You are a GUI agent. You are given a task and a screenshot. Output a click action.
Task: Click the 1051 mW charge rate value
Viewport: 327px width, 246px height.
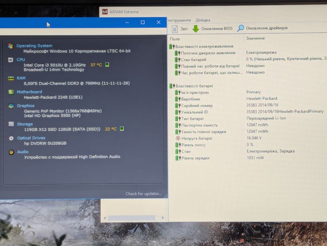255,158
